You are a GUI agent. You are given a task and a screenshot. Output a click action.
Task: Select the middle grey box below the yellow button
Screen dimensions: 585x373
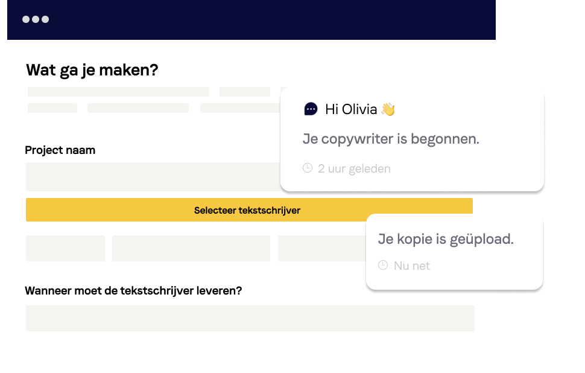pos(191,248)
